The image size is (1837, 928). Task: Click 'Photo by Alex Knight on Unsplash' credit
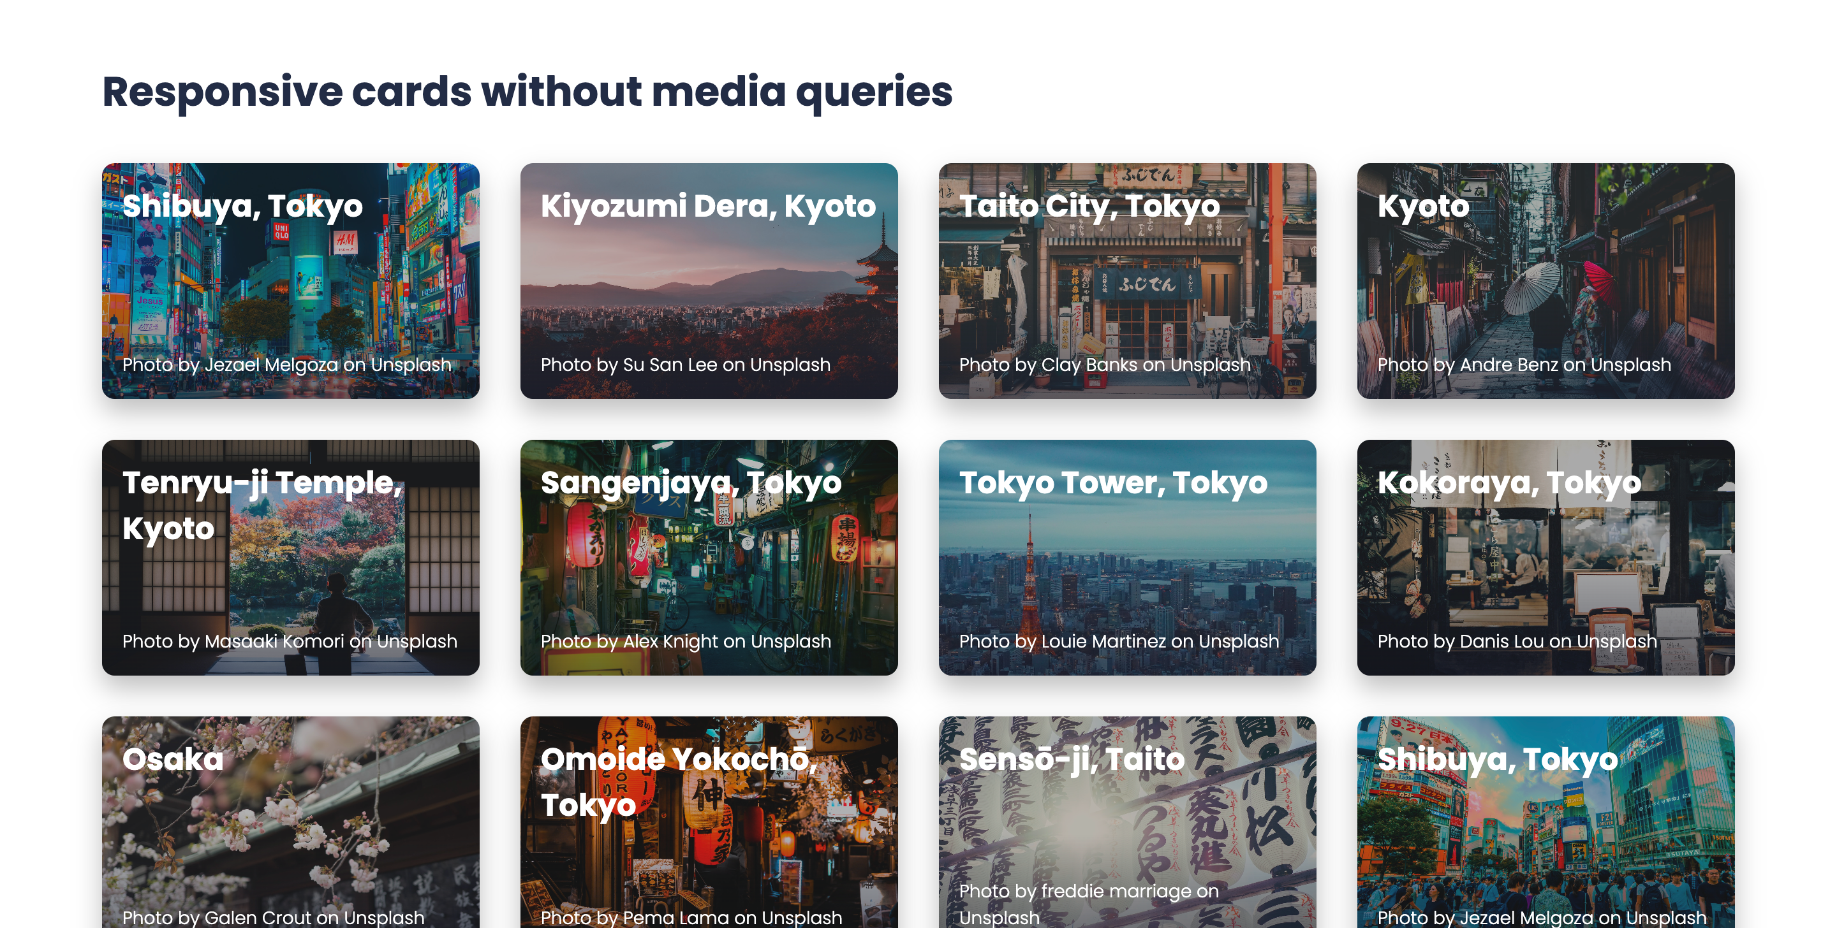tap(685, 641)
